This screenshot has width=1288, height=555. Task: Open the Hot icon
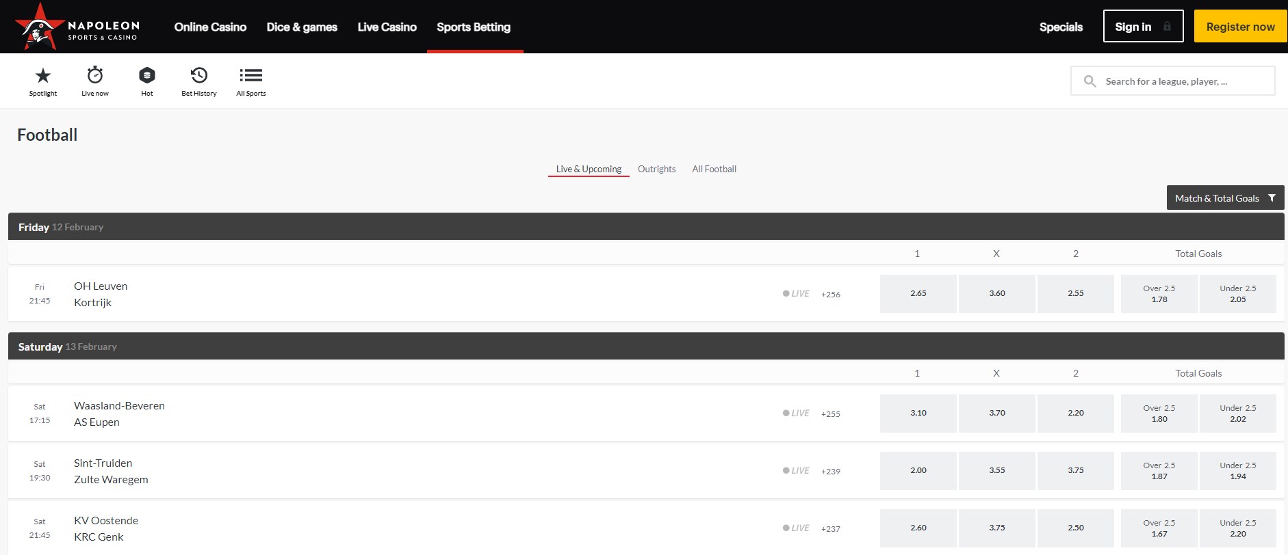pos(147,75)
